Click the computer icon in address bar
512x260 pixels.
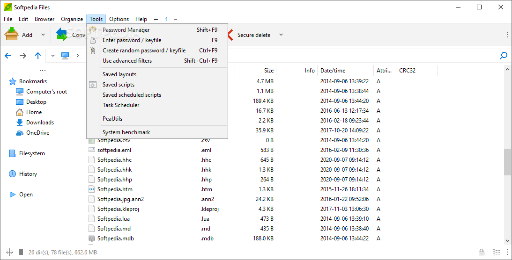pyautogui.click(x=65, y=56)
